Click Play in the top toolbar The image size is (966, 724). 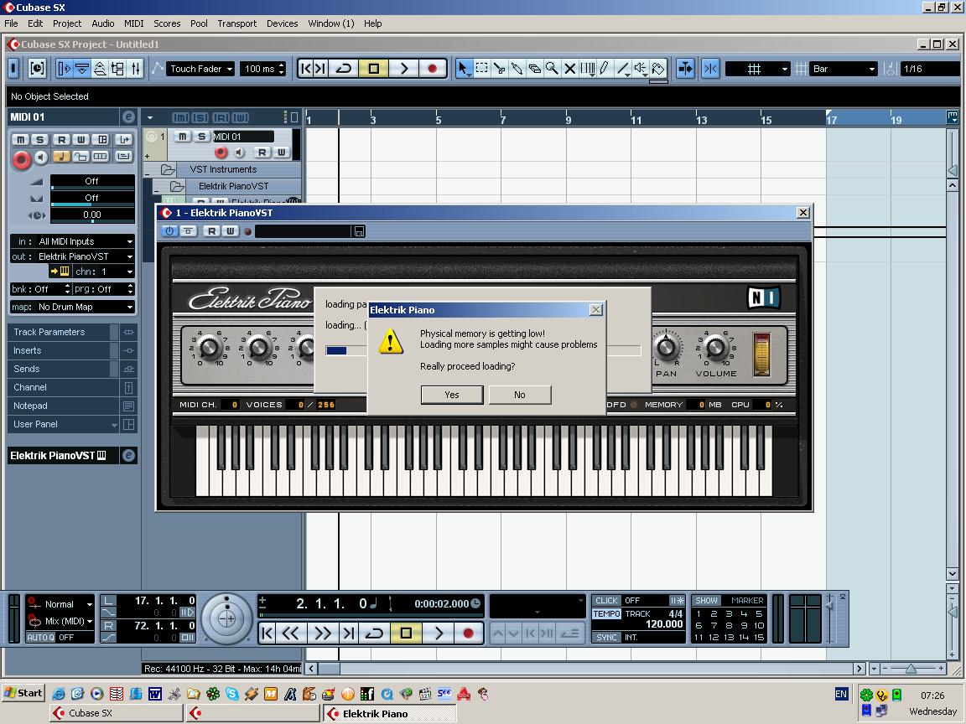point(404,69)
